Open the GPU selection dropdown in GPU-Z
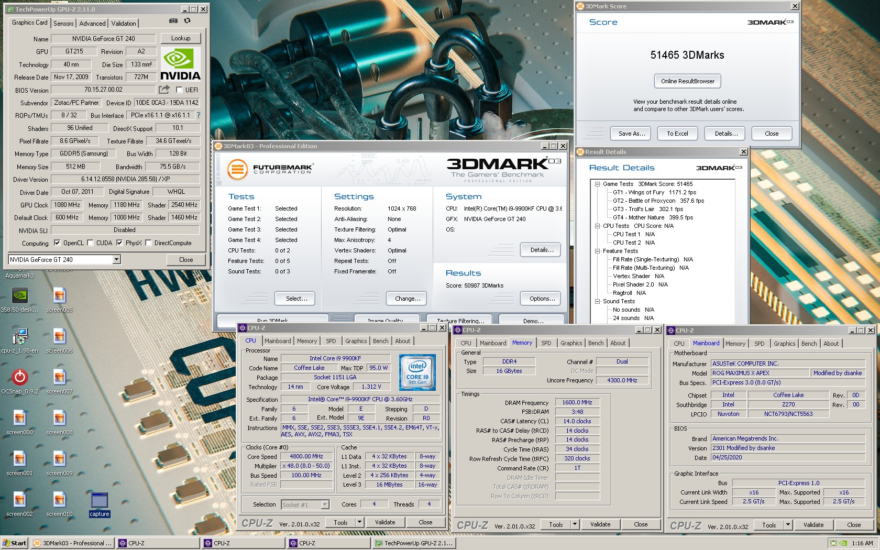Screen dimensions: 880x550 116,259
